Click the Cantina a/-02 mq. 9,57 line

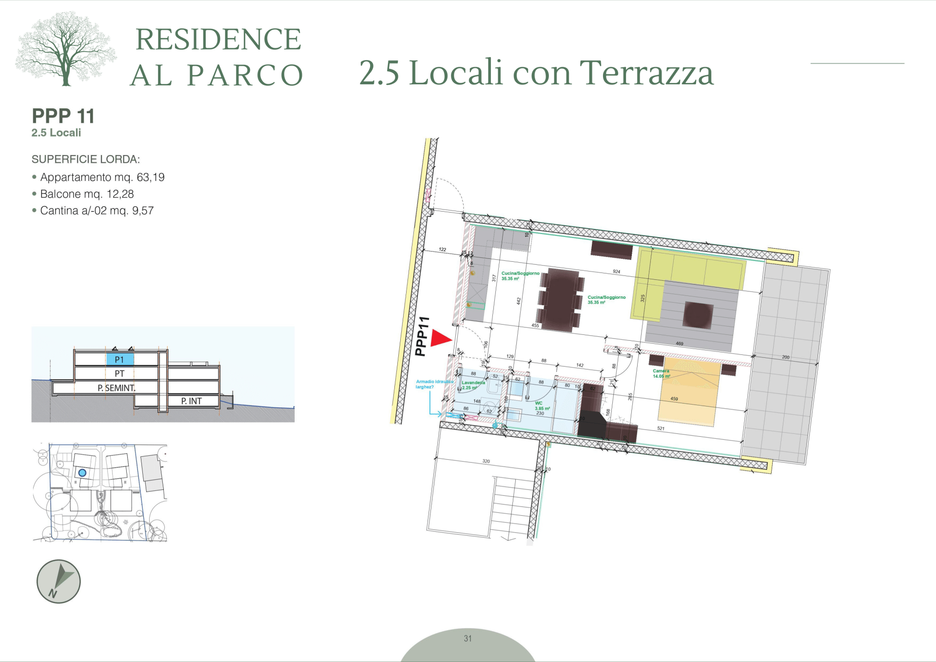(97, 211)
